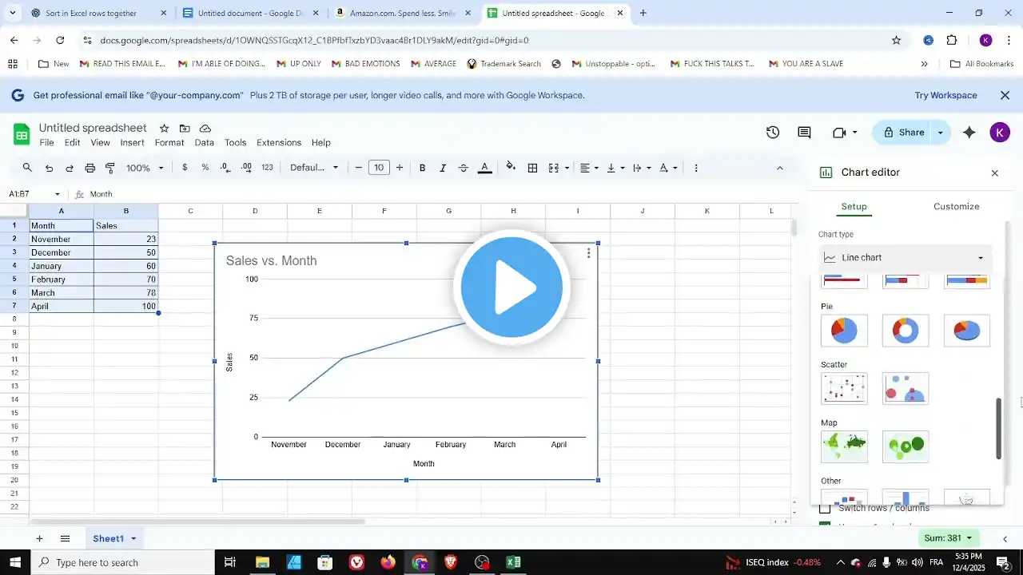Apply strikethrough formatting
The image size is (1023, 575).
464,168
